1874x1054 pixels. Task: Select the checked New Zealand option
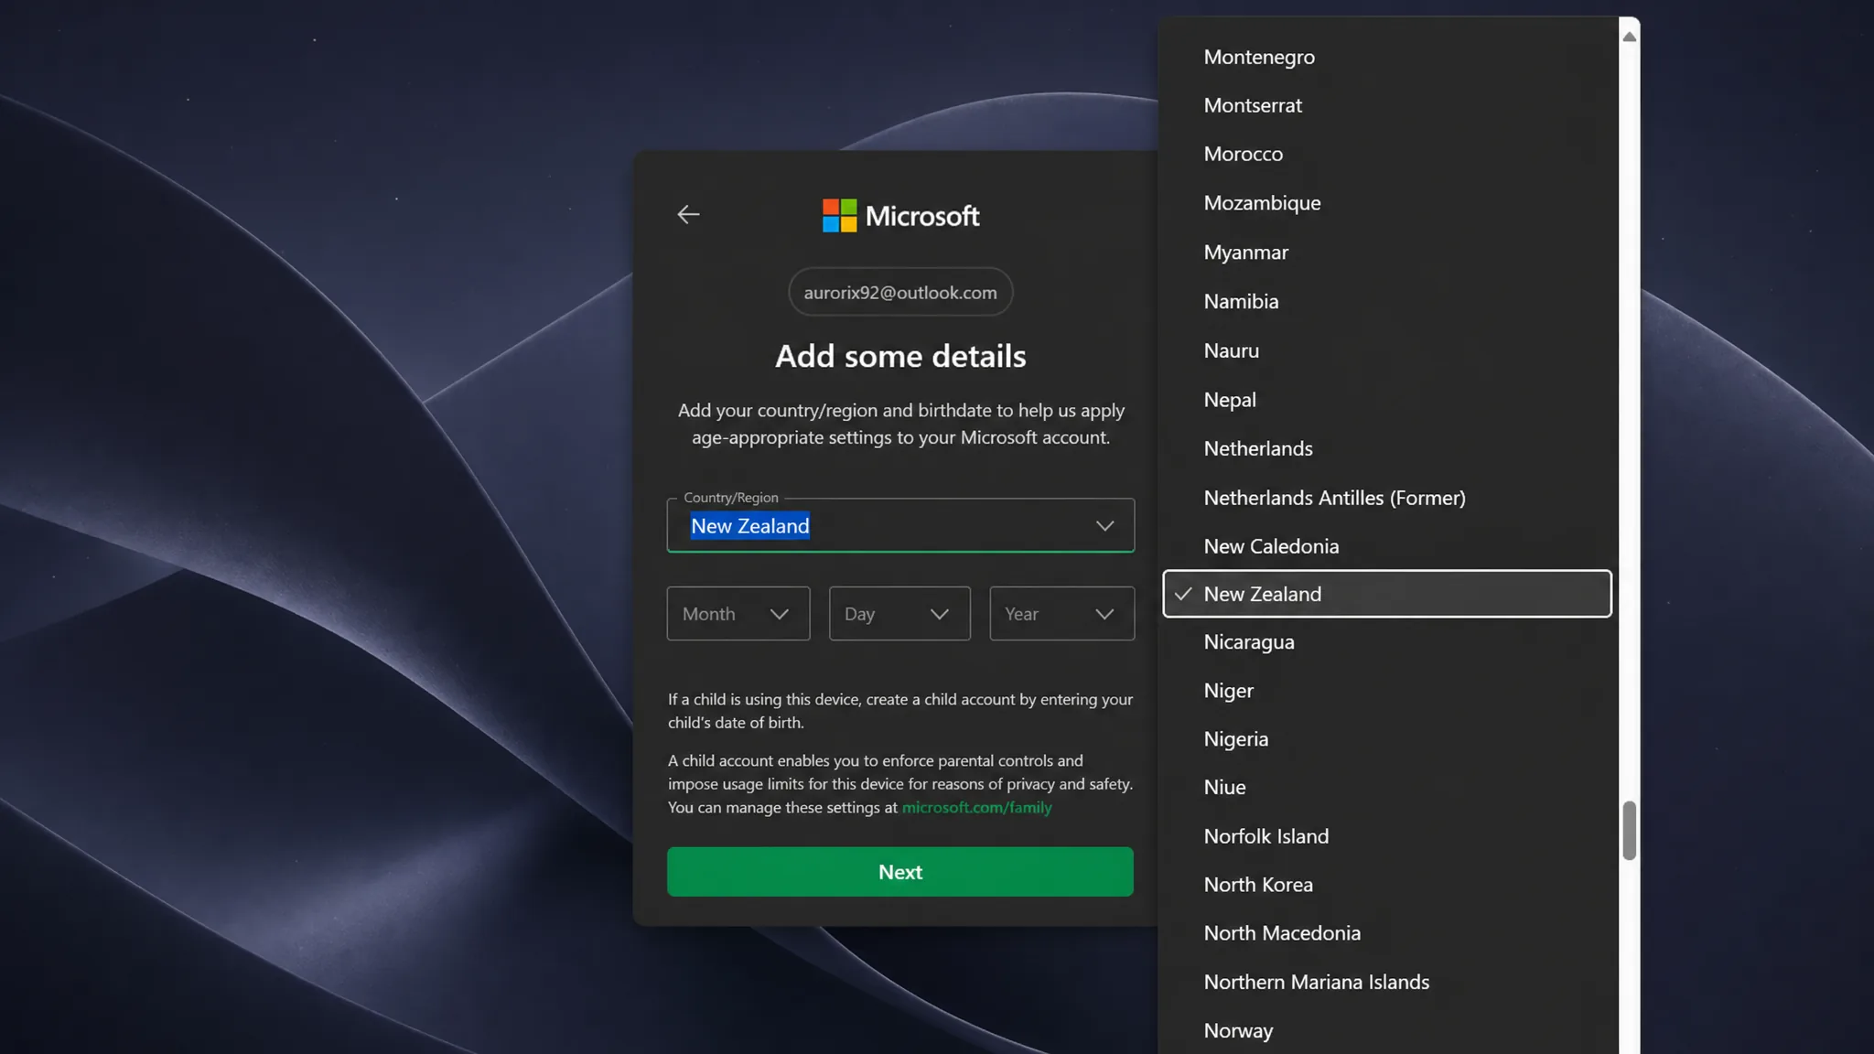point(1387,594)
